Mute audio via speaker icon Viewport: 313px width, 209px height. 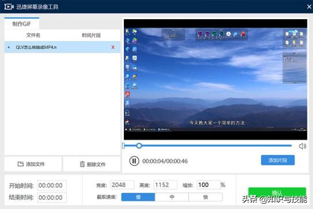click(x=303, y=146)
